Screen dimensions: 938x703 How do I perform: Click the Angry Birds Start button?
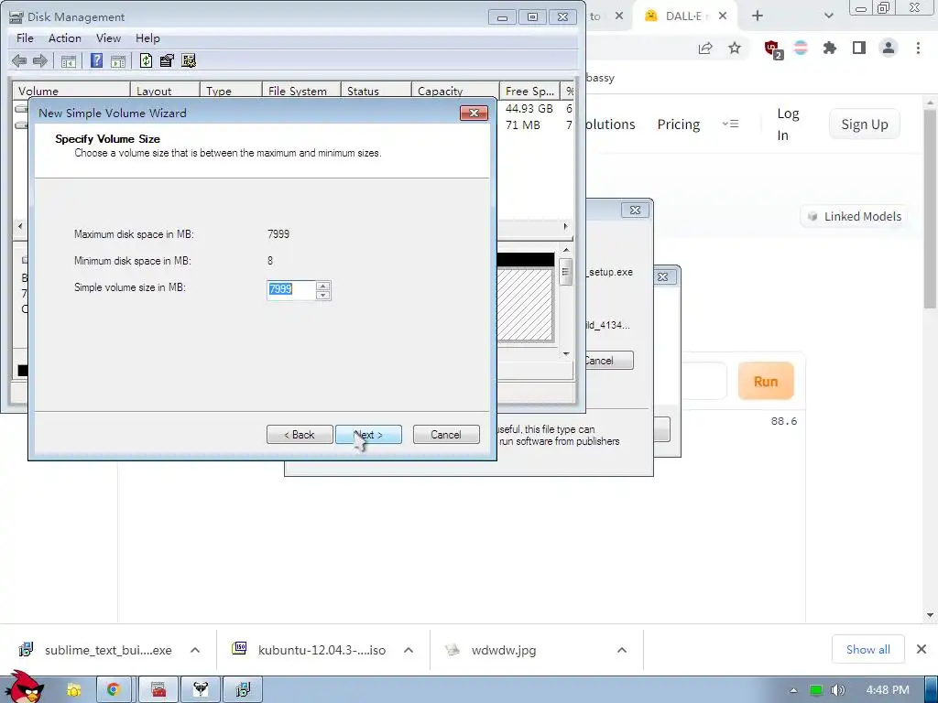23,687
